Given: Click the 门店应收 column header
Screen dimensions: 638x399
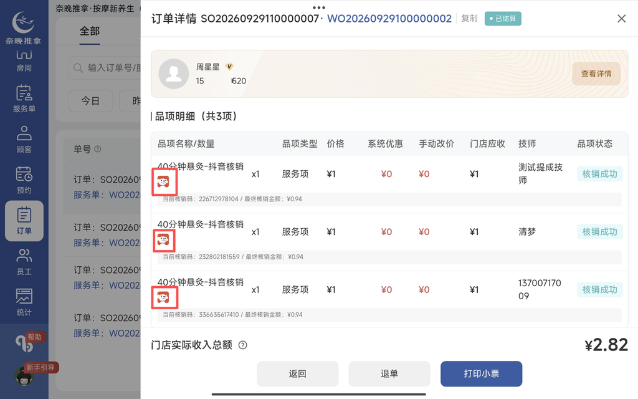Looking at the screenshot, I should [x=487, y=144].
